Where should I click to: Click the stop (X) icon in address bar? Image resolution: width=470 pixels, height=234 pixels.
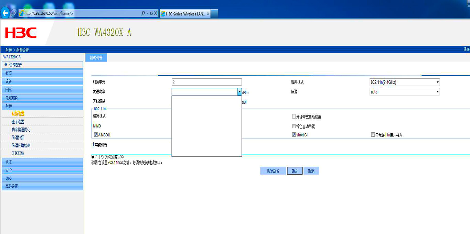click(x=156, y=13)
